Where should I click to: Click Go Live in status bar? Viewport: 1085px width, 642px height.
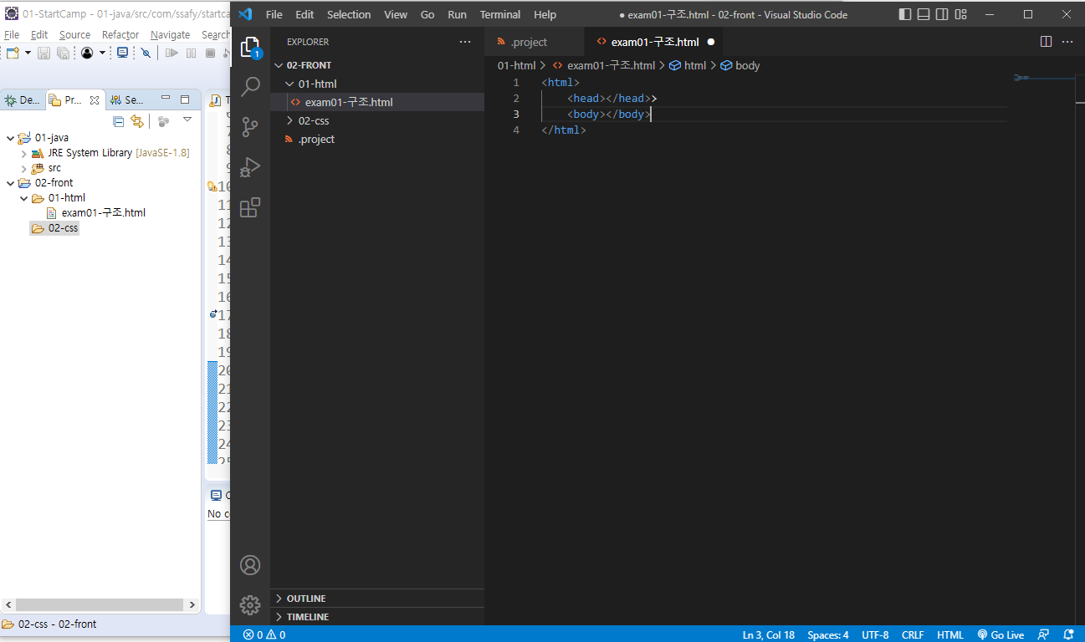point(1001,634)
